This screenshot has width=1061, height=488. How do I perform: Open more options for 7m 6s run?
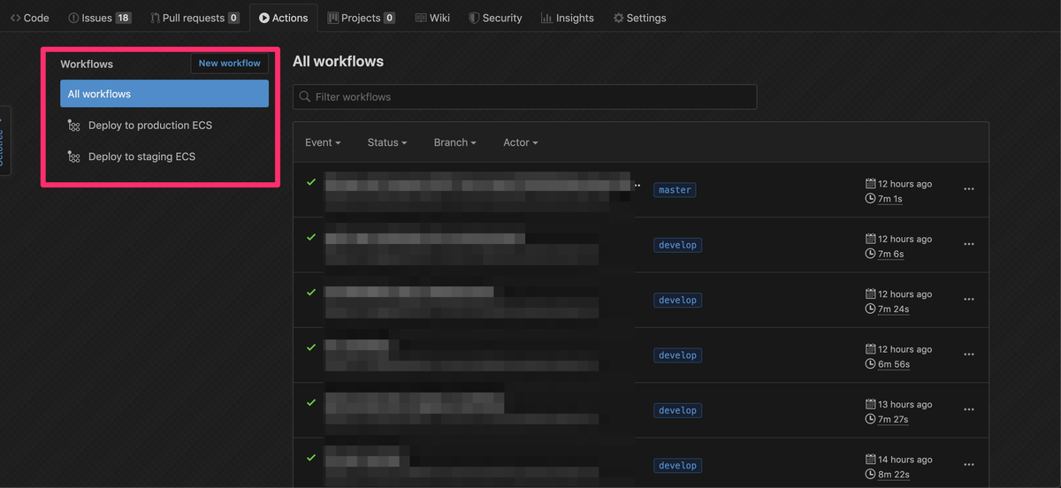pos(969,244)
